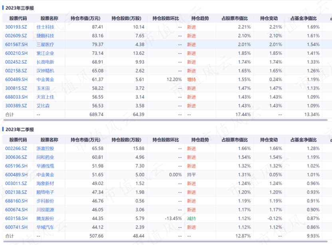Click the 同和药业 stock name
The height and width of the screenshot is (245, 332).
click(45, 157)
